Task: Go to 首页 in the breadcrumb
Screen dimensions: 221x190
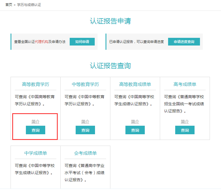Action: (9, 5)
